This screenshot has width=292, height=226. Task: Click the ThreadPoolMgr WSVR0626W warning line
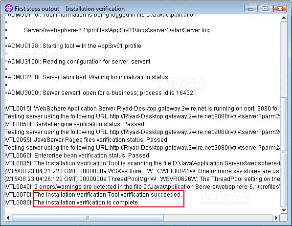tap(142, 179)
